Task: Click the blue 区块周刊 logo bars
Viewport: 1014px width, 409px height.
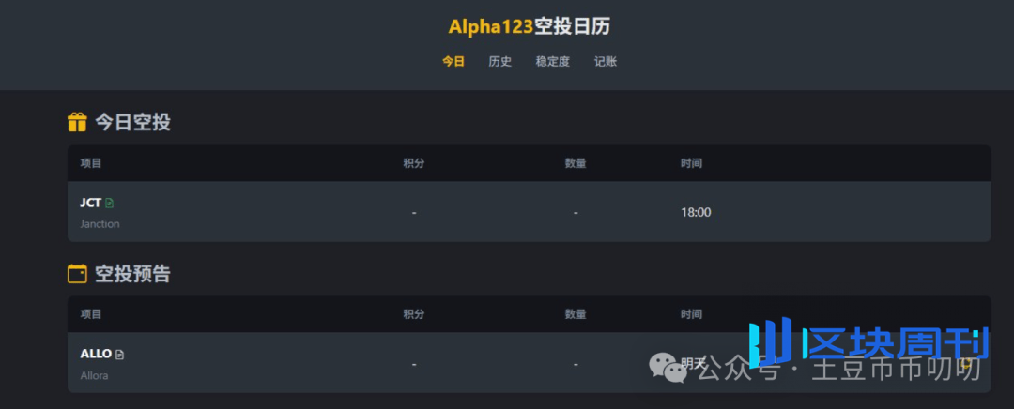Action: (x=770, y=343)
